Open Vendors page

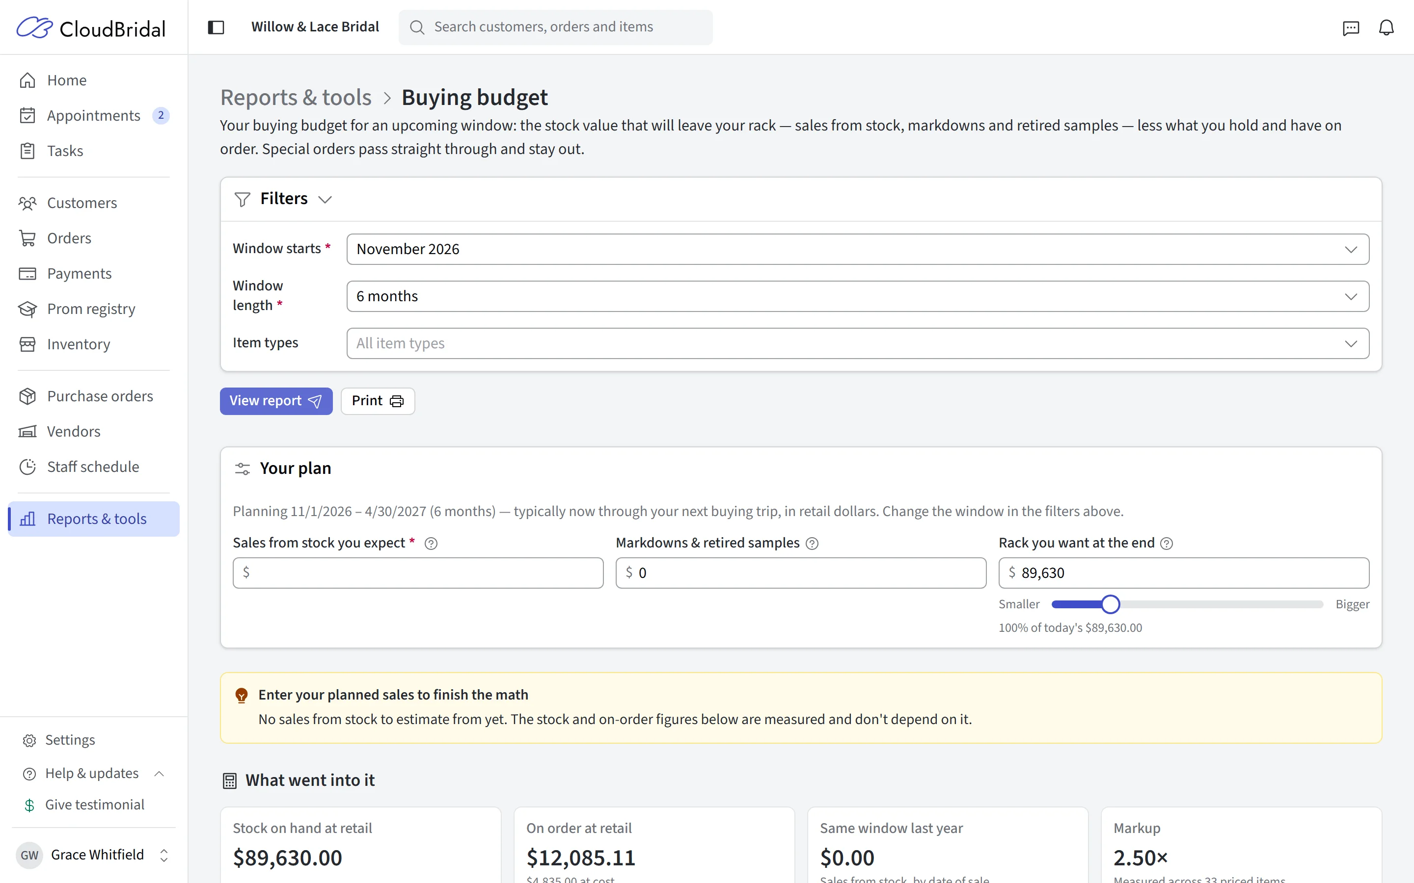click(x=93, y=432)
